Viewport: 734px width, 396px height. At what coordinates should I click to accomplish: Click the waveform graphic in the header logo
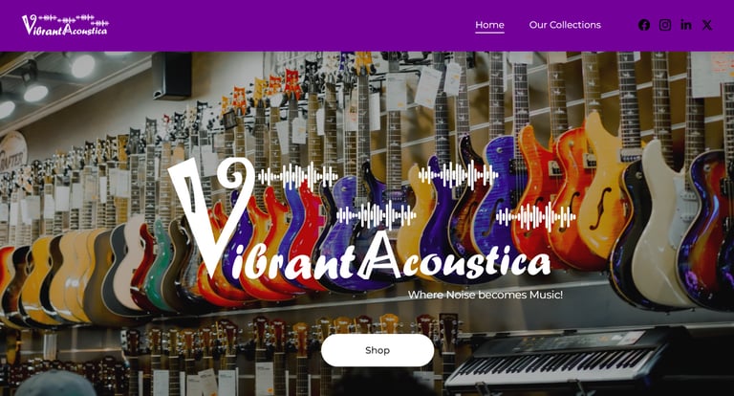pos(74,20)
